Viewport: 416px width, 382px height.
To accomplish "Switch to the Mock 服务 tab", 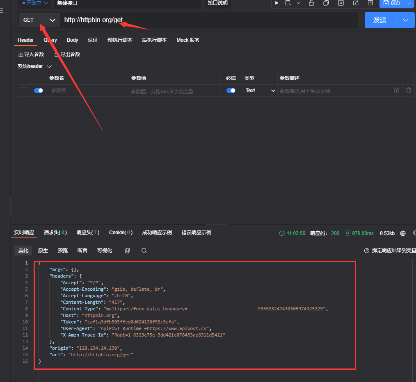I will pos(188,40).
